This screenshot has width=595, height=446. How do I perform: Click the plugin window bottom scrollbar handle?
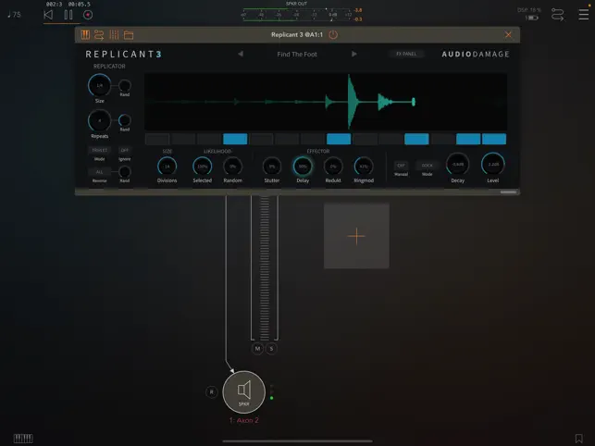pyautogui.click(x=508, y=192)
